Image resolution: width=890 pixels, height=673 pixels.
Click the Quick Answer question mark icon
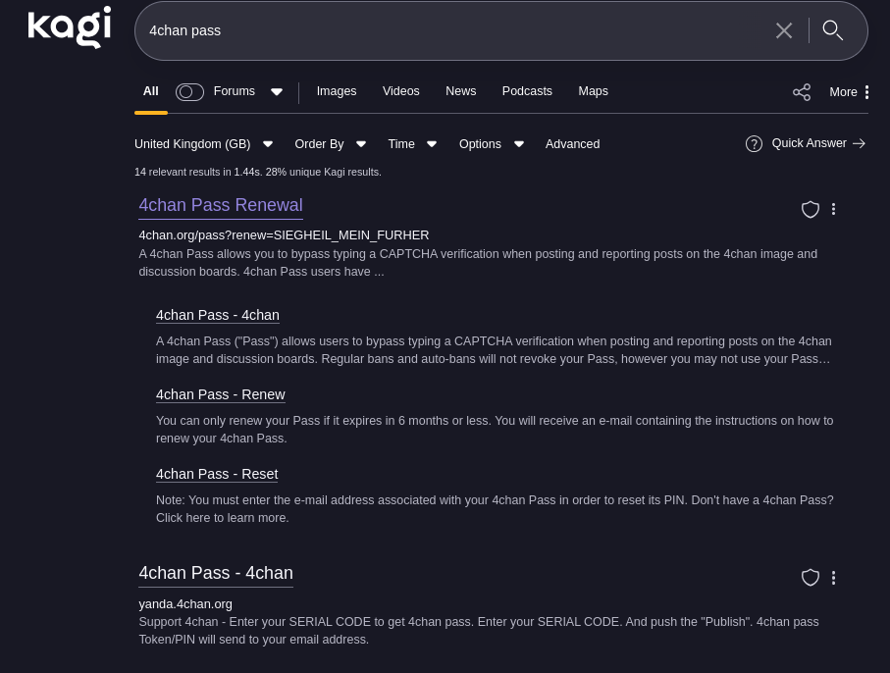[754, 144]
